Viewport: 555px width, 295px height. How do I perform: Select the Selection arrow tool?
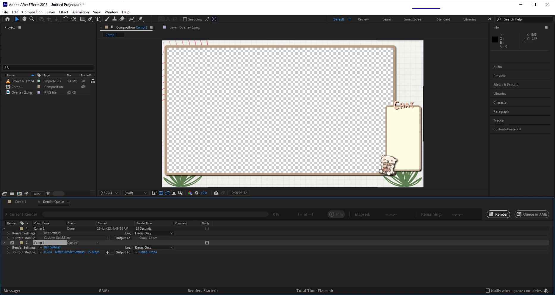click(17, 19)
